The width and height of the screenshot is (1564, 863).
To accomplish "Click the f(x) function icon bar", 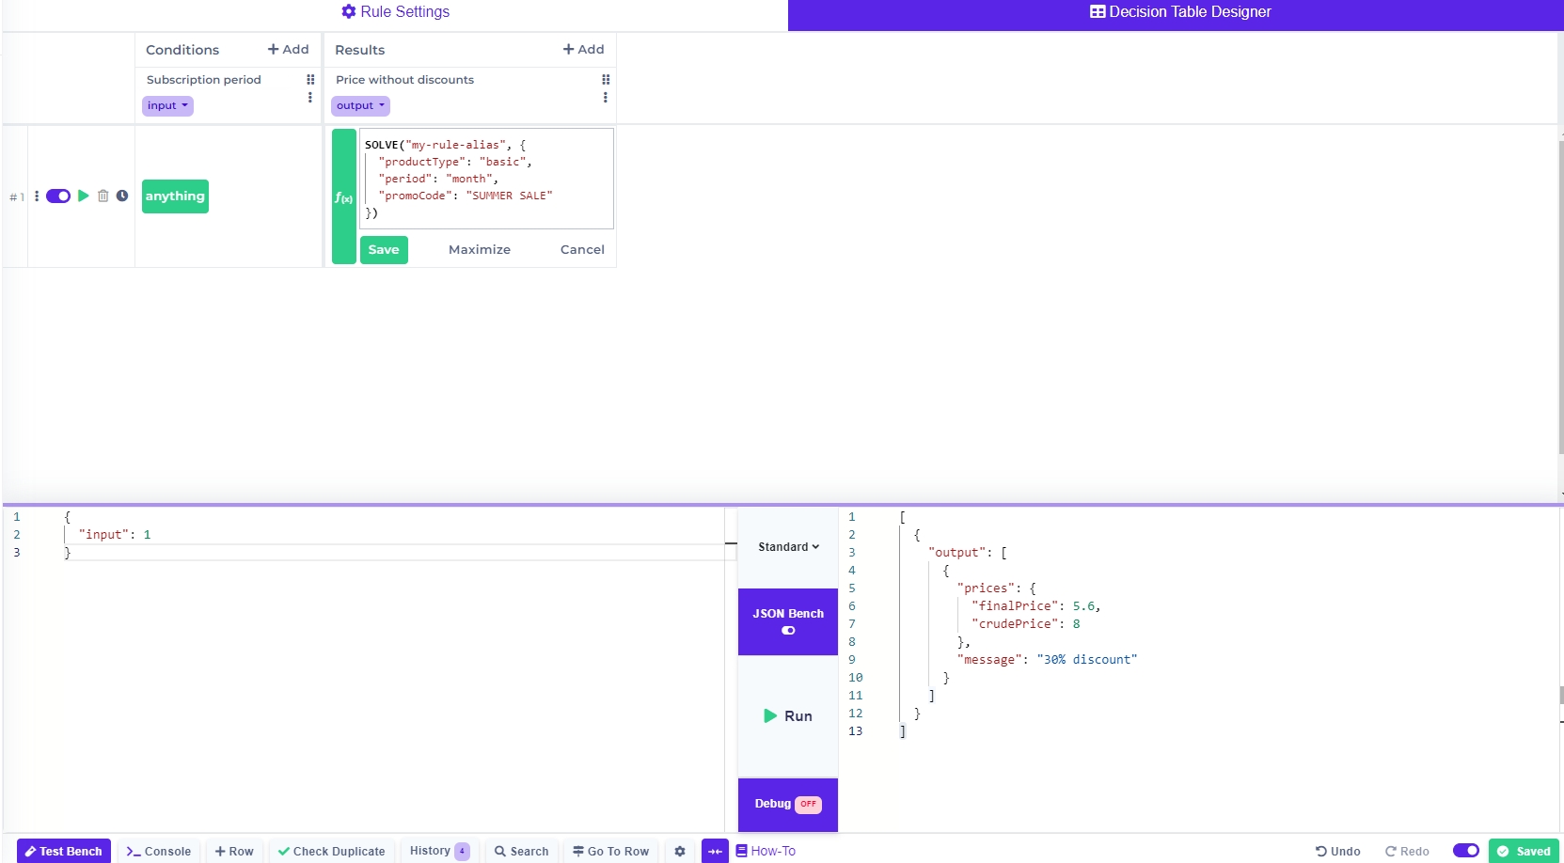I will pyautogui.click(x=343, y=196).
